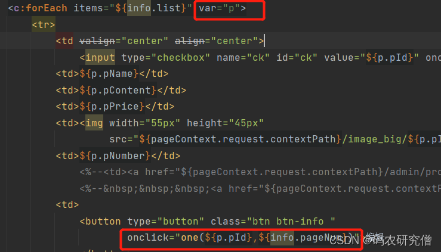441x252 pixels.
Task: Click the /image_big/ path segment
Action: 375,139
